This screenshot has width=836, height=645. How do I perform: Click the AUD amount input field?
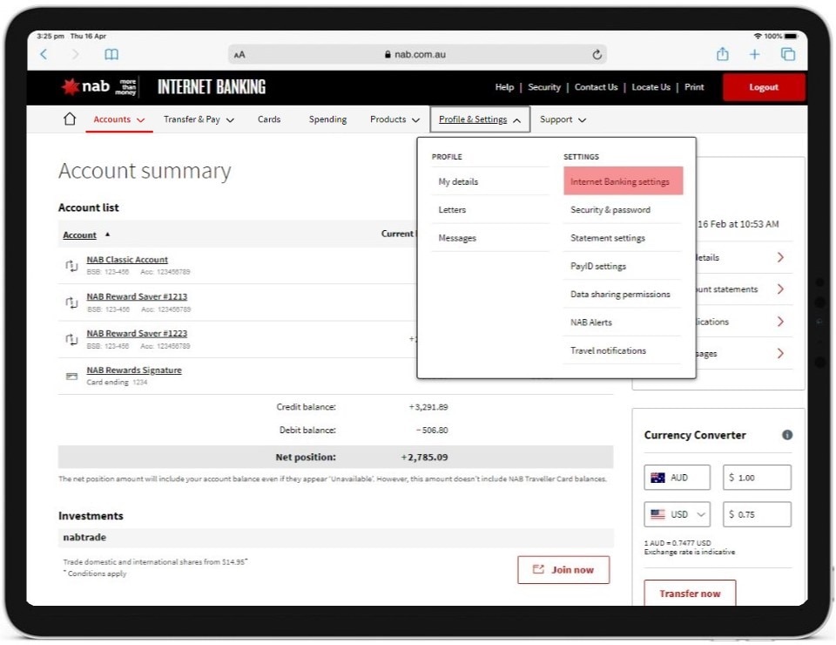coord(757,478)
